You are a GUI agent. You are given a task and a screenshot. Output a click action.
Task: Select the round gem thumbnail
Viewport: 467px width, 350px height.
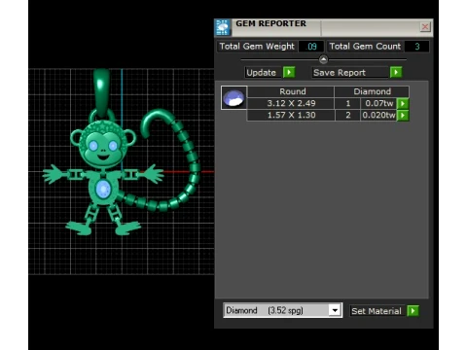233,98
